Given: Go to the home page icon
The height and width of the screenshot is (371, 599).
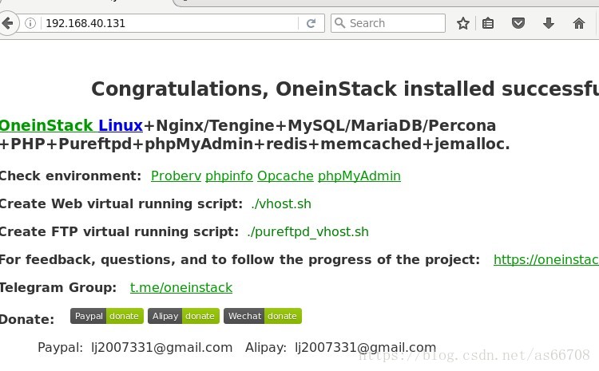Looking at the screenshot, I should click(x=579, y=23).
